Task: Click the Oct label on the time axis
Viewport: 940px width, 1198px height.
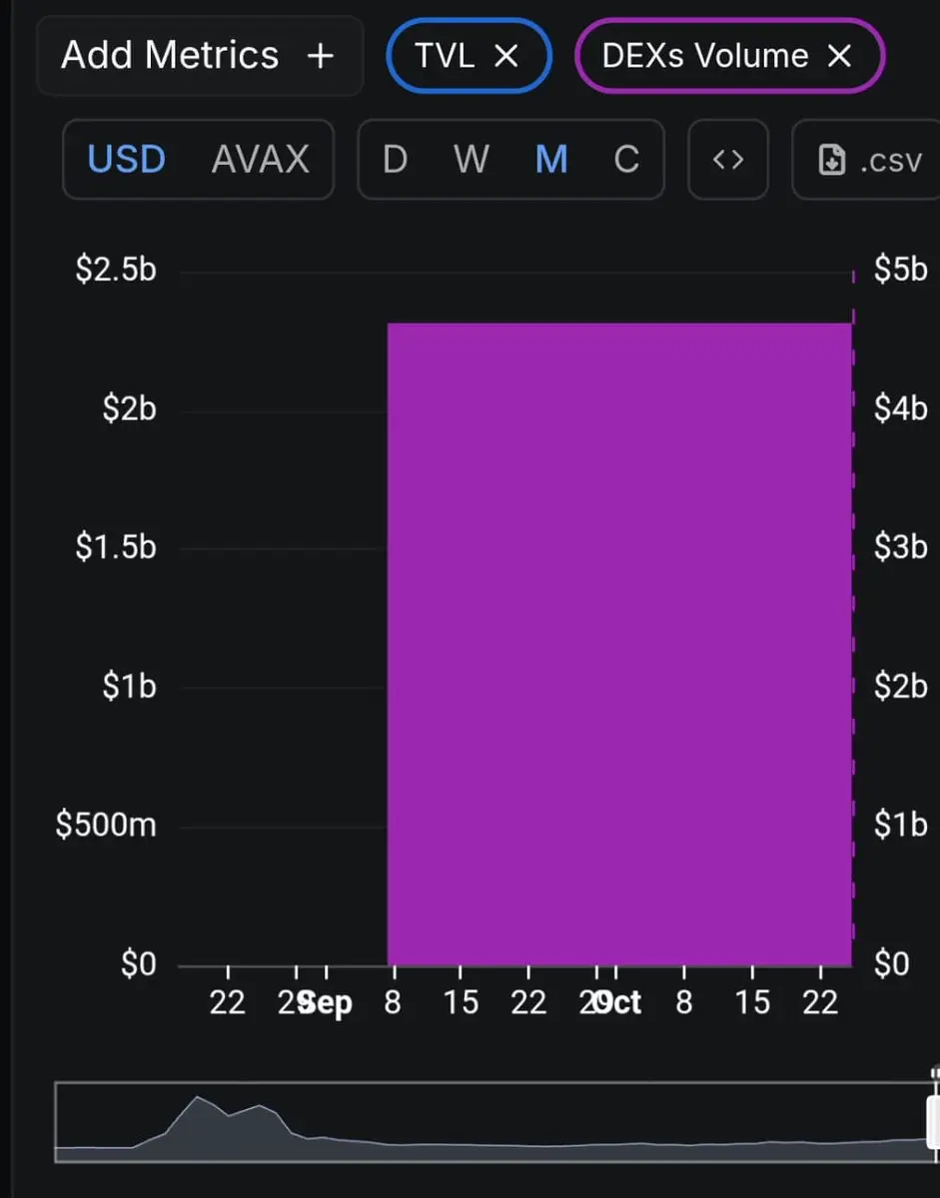Action: pos(621,1002)
